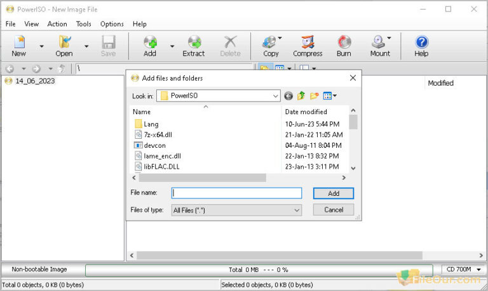Expand the arrow beside the Open button
This screenshot has width=488, height=291.
coord(86,46)
